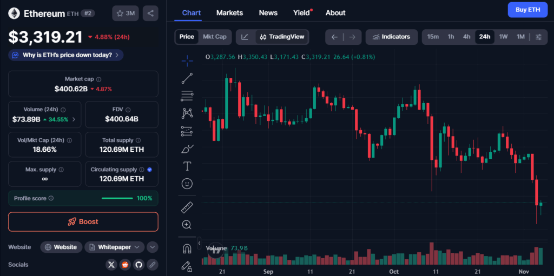Screen dimensions: 554x276
Task: Show info for Market cap
Action: click(x=99, y=79)
